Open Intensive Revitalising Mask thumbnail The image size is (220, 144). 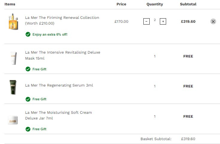click(x=13, y=58)
